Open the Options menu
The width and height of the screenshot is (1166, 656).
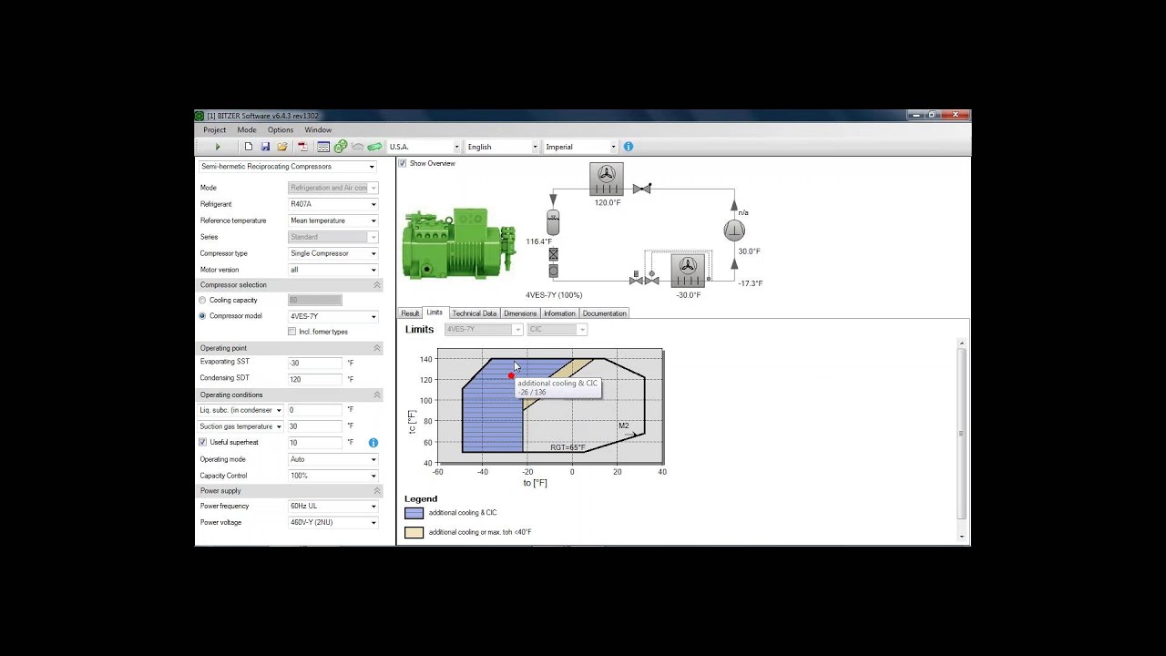coord(280,130)
